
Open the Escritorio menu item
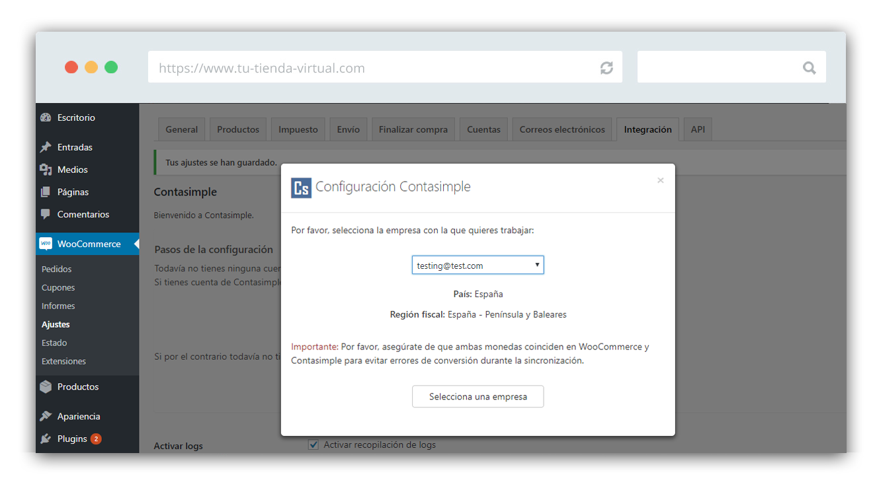coord(87,118)
